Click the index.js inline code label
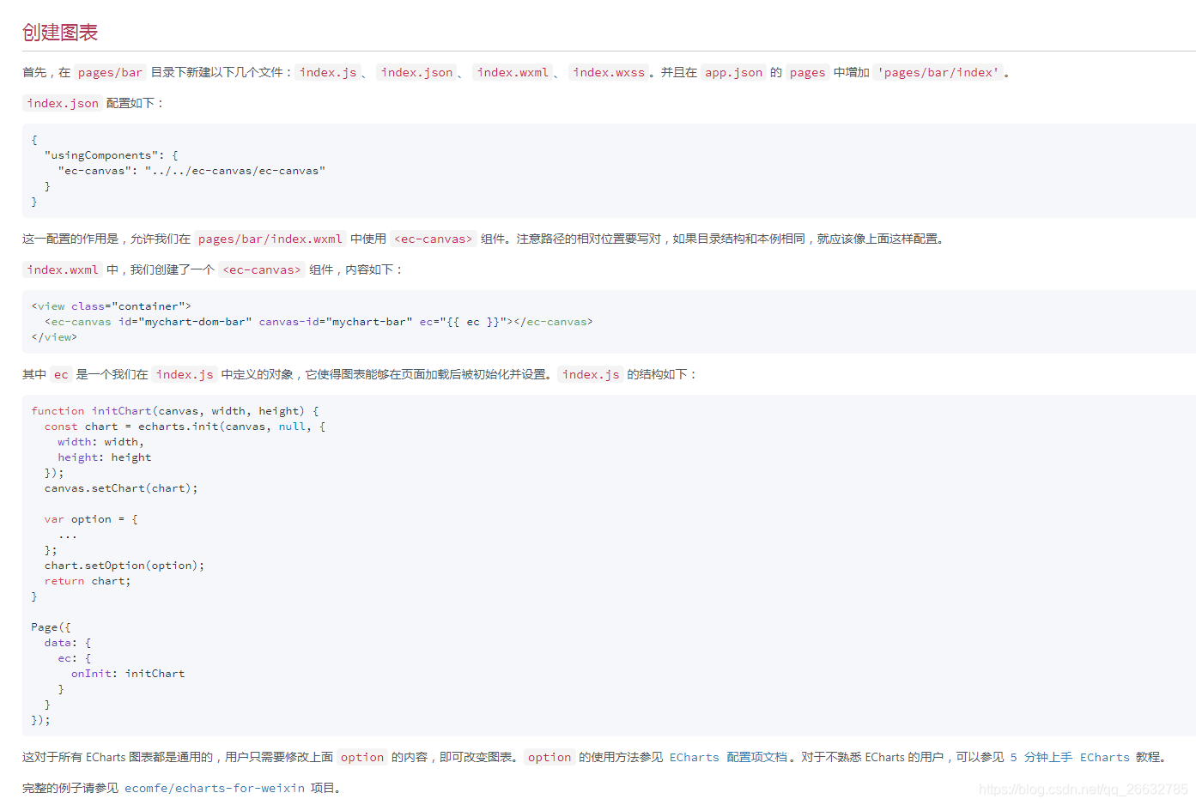The height and width of the screenshot is (805, 1196). pos(327,72)
